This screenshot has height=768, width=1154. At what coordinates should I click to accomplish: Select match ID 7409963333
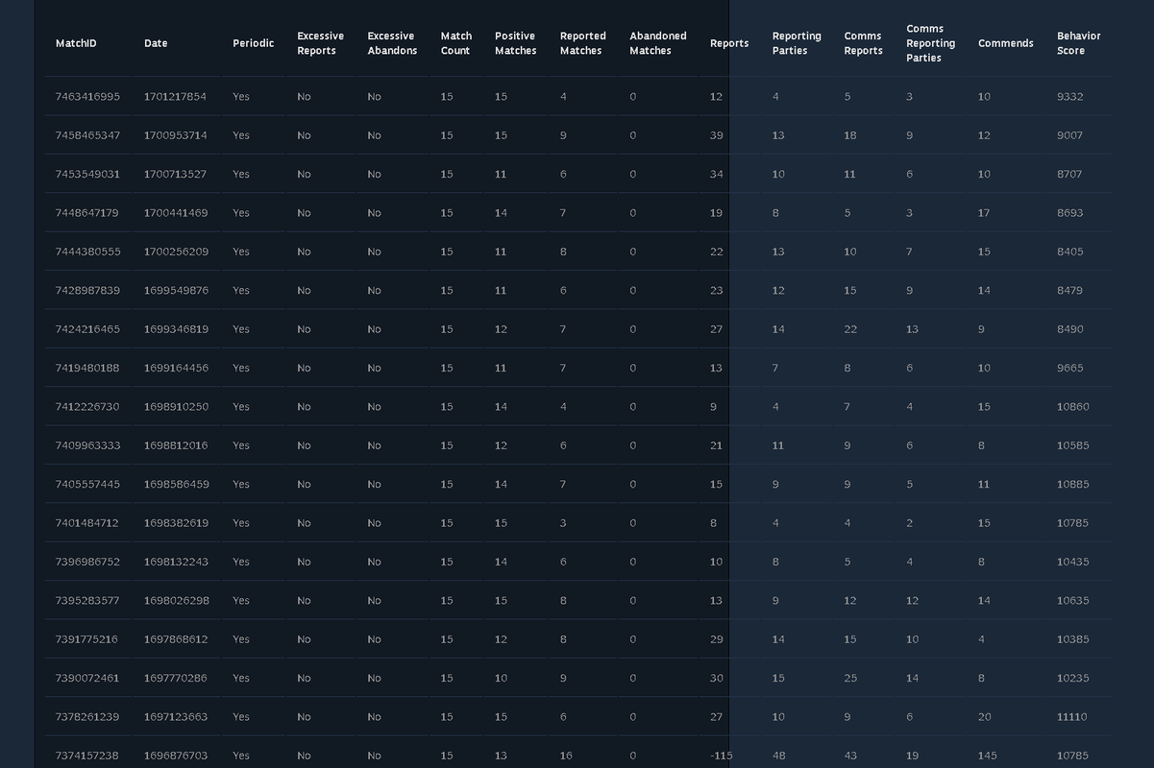pyautogui.click(x=87, y=445)
